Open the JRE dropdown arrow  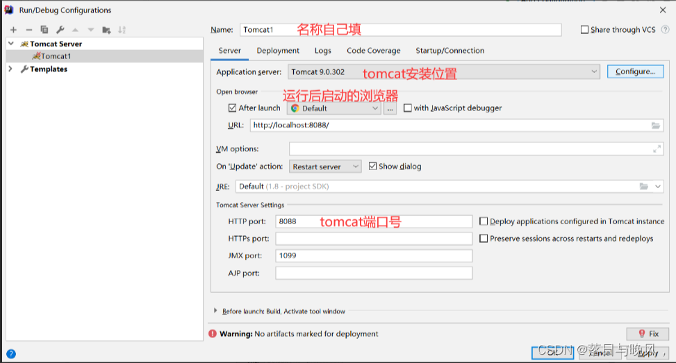coord(658,187)
